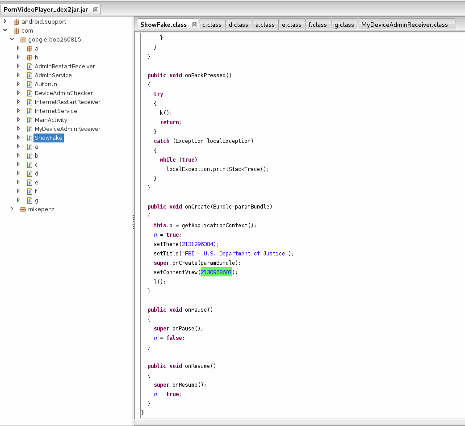Click the ShowFake class file icon
The height and width of the screenshot is (426, 465).
pyautogui.click(x=29, y=138)
